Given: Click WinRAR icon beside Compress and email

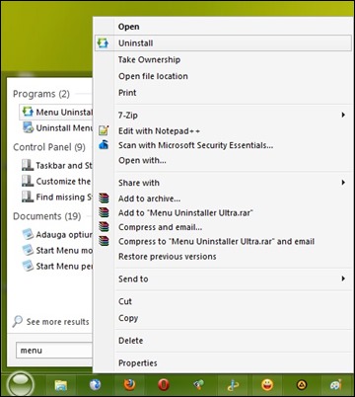Looking at the screenshot, I should point(104,227).
